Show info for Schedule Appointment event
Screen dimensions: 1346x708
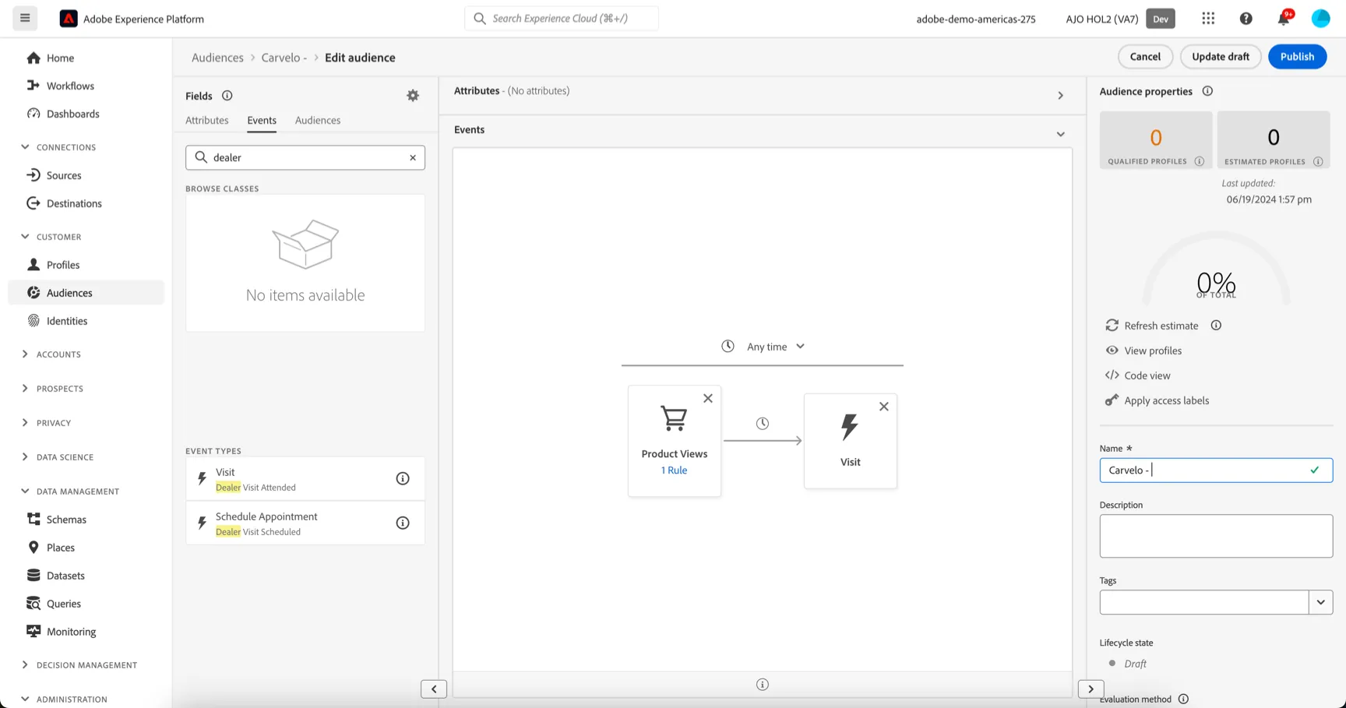[403, 523]
